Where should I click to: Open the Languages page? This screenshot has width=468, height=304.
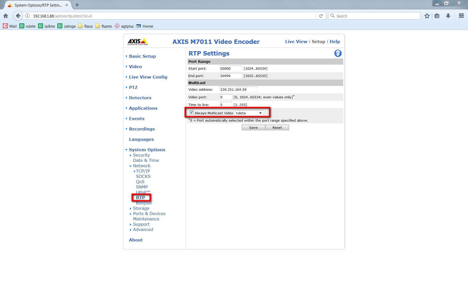pos(141,139)
